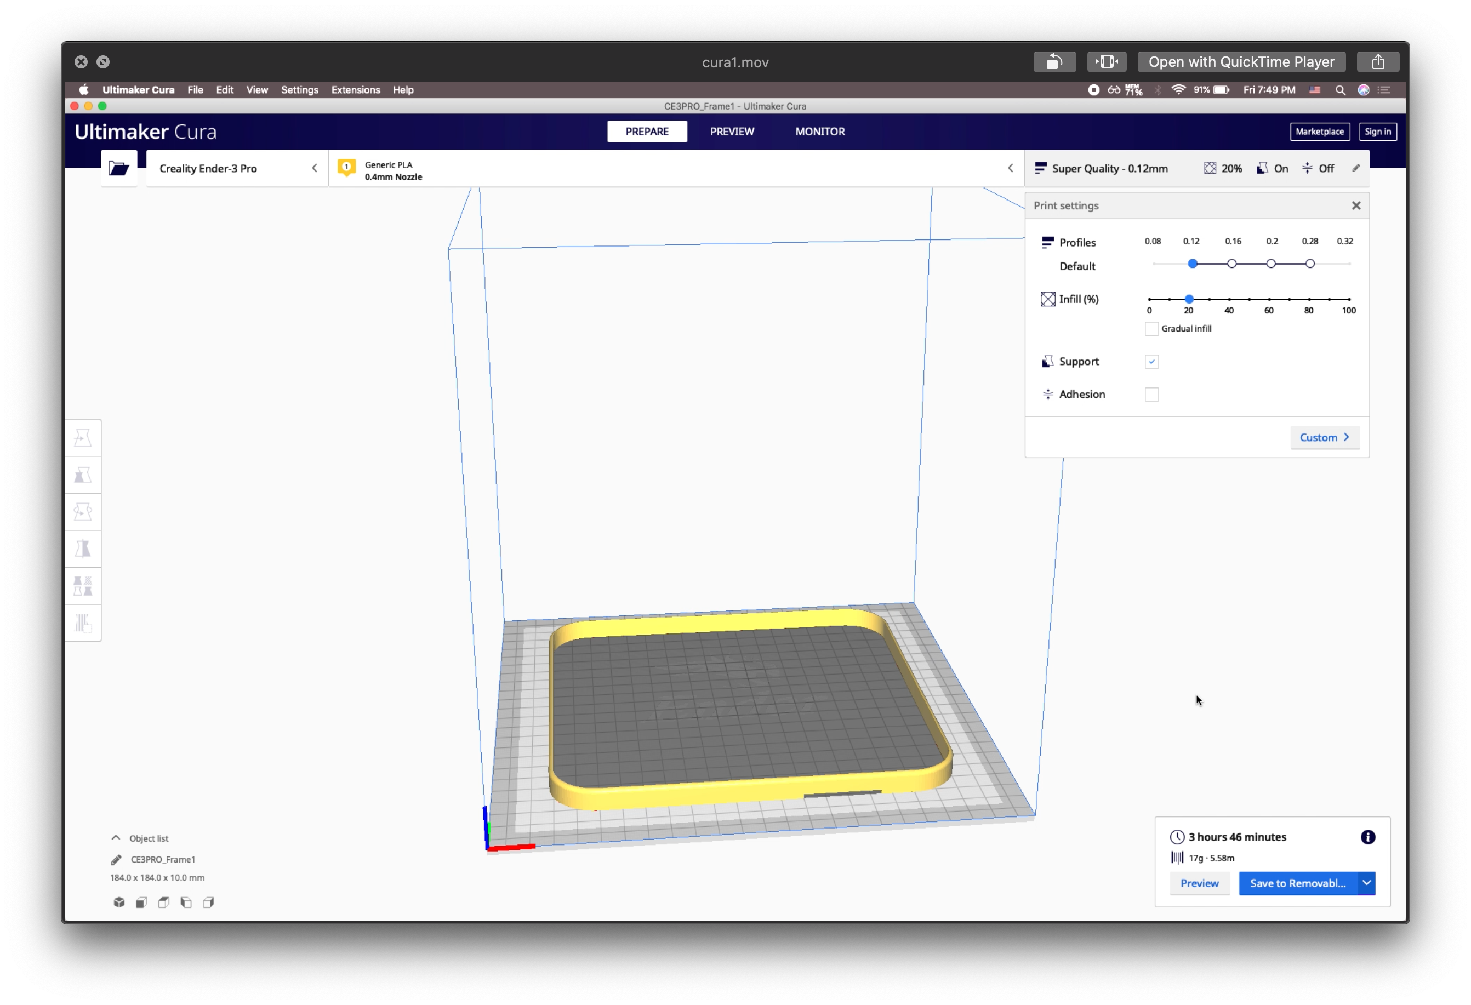Click pencil icon beside CE3PRO_Frame1
1471x1005 pixels.
click(x=116, y=859)
